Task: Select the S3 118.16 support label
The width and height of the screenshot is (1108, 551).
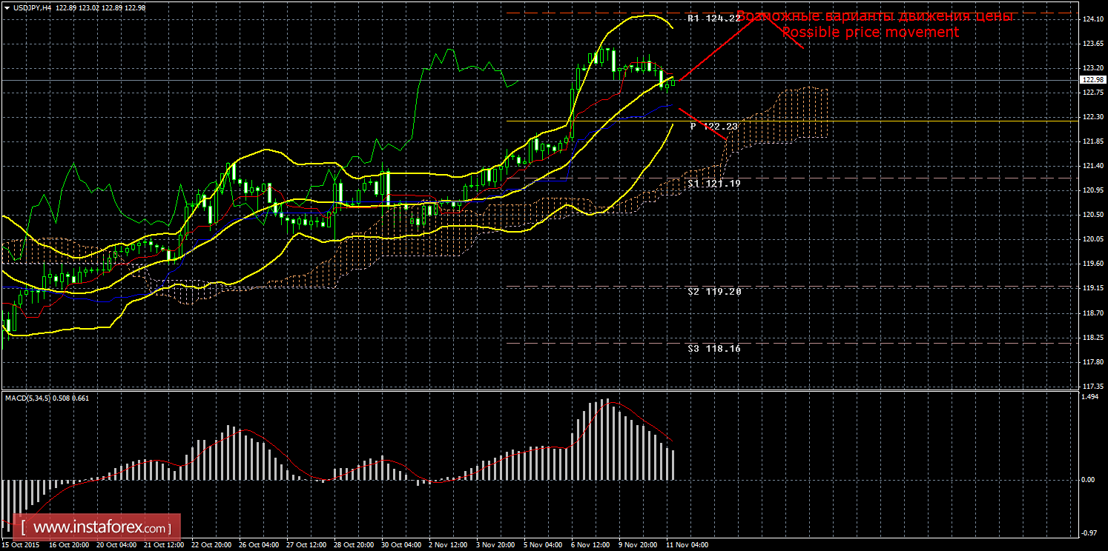Action: click(x=713, y=348)
